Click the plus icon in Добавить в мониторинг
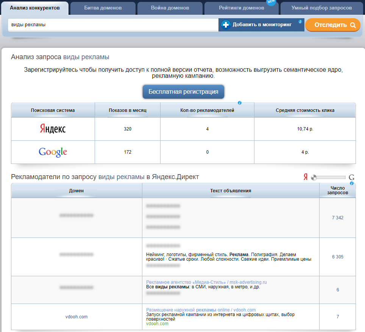Screen dimensions: 365x332 [x=226, y=25]
